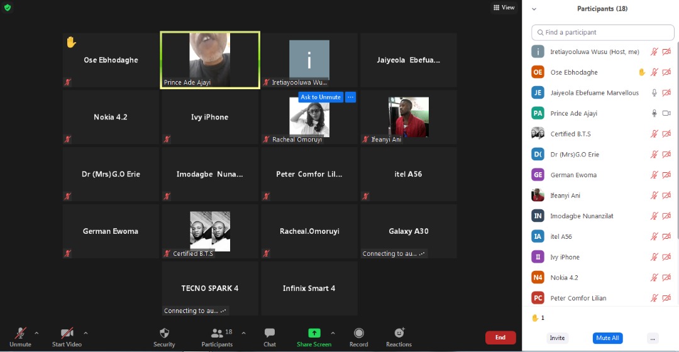The height and width of the screenshot is (352, 679).
Task: Open the Chat panel
Action: click(269, 338)
